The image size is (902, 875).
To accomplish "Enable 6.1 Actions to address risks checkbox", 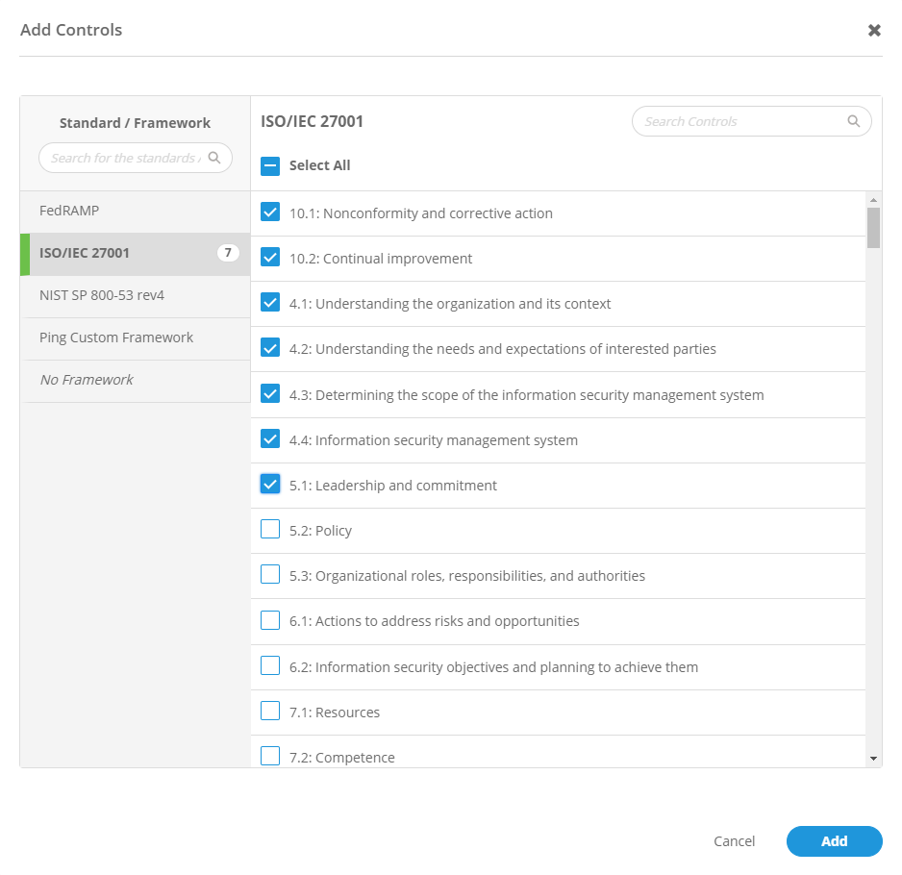I will 270,620.
